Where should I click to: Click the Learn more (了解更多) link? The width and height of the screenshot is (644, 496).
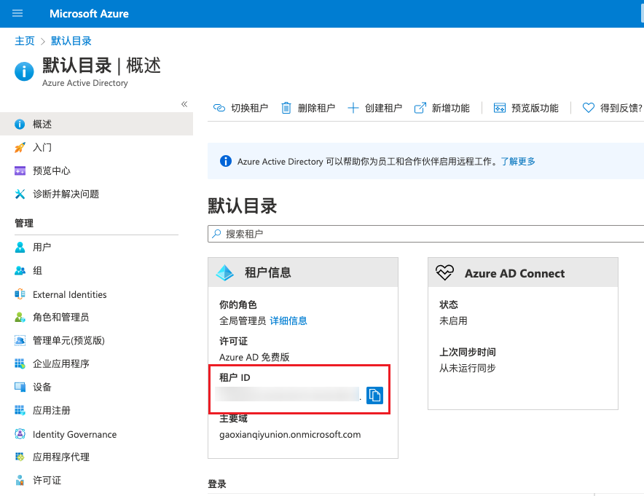518,162
